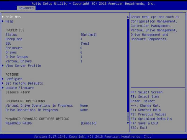
Task: Expand the Set Factory Defaults arrow
Action: pos(3,83)
